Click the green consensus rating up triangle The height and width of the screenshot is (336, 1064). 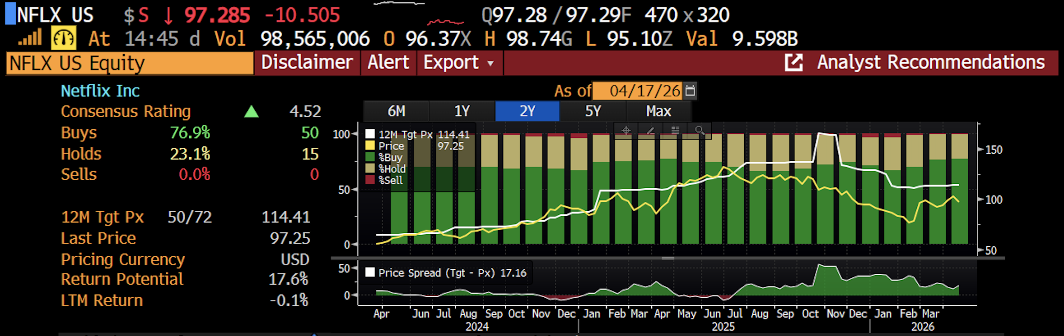pos(251,111)
